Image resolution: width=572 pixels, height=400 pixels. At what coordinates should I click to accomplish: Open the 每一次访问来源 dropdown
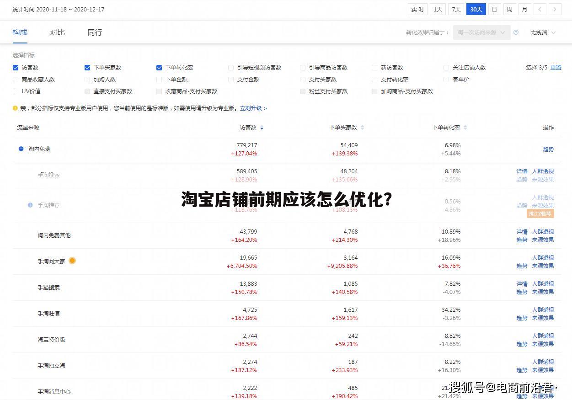[481, 32]
